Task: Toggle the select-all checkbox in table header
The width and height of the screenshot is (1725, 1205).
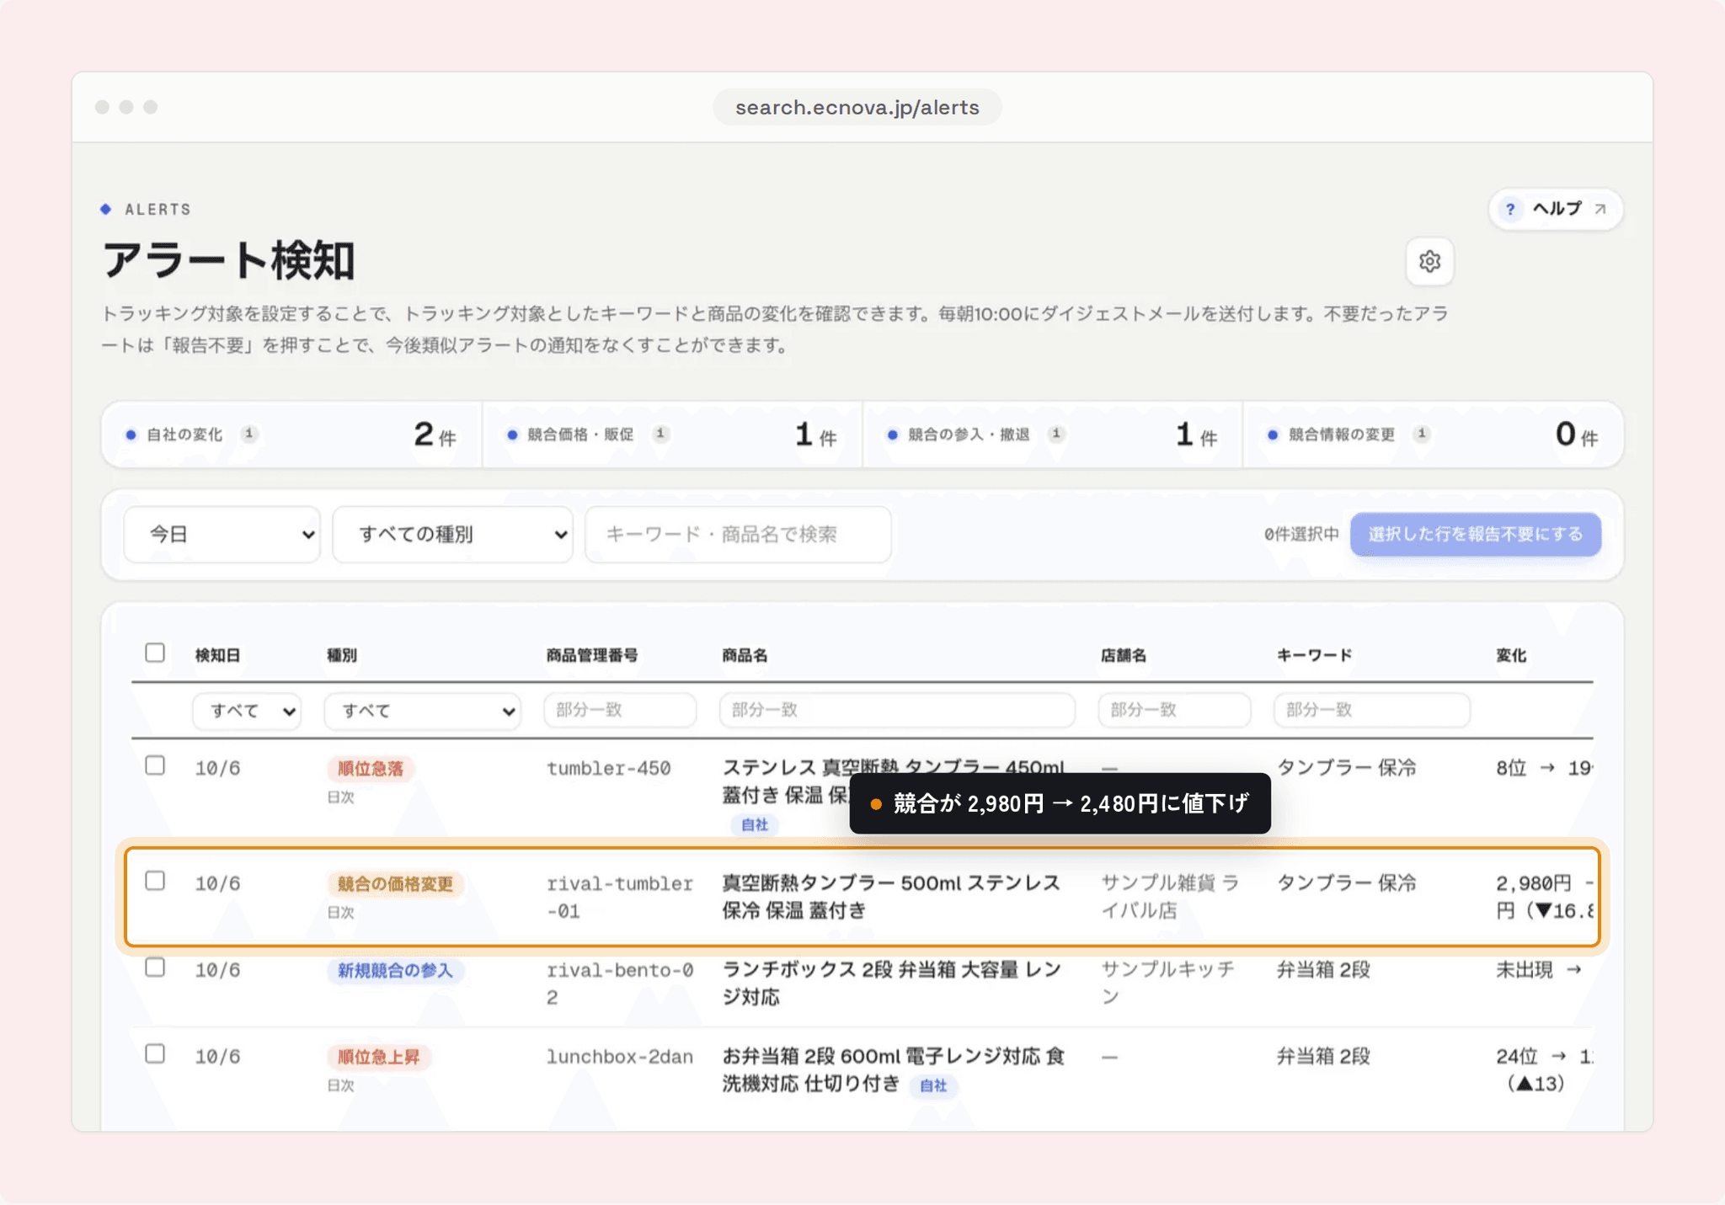Action: (155, 653)
